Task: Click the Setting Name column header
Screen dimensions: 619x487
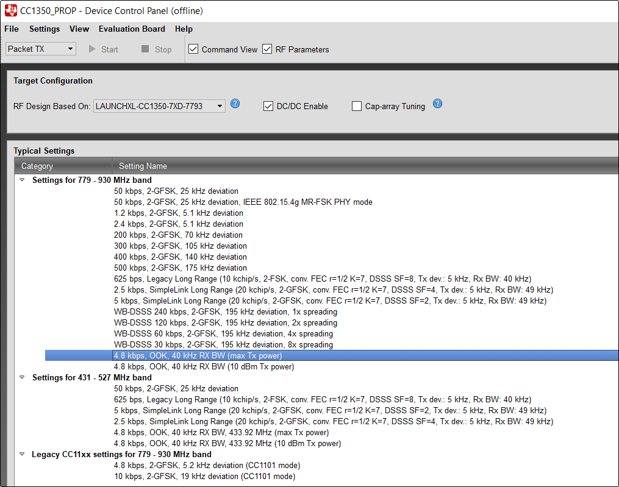Action: point(365,166)
